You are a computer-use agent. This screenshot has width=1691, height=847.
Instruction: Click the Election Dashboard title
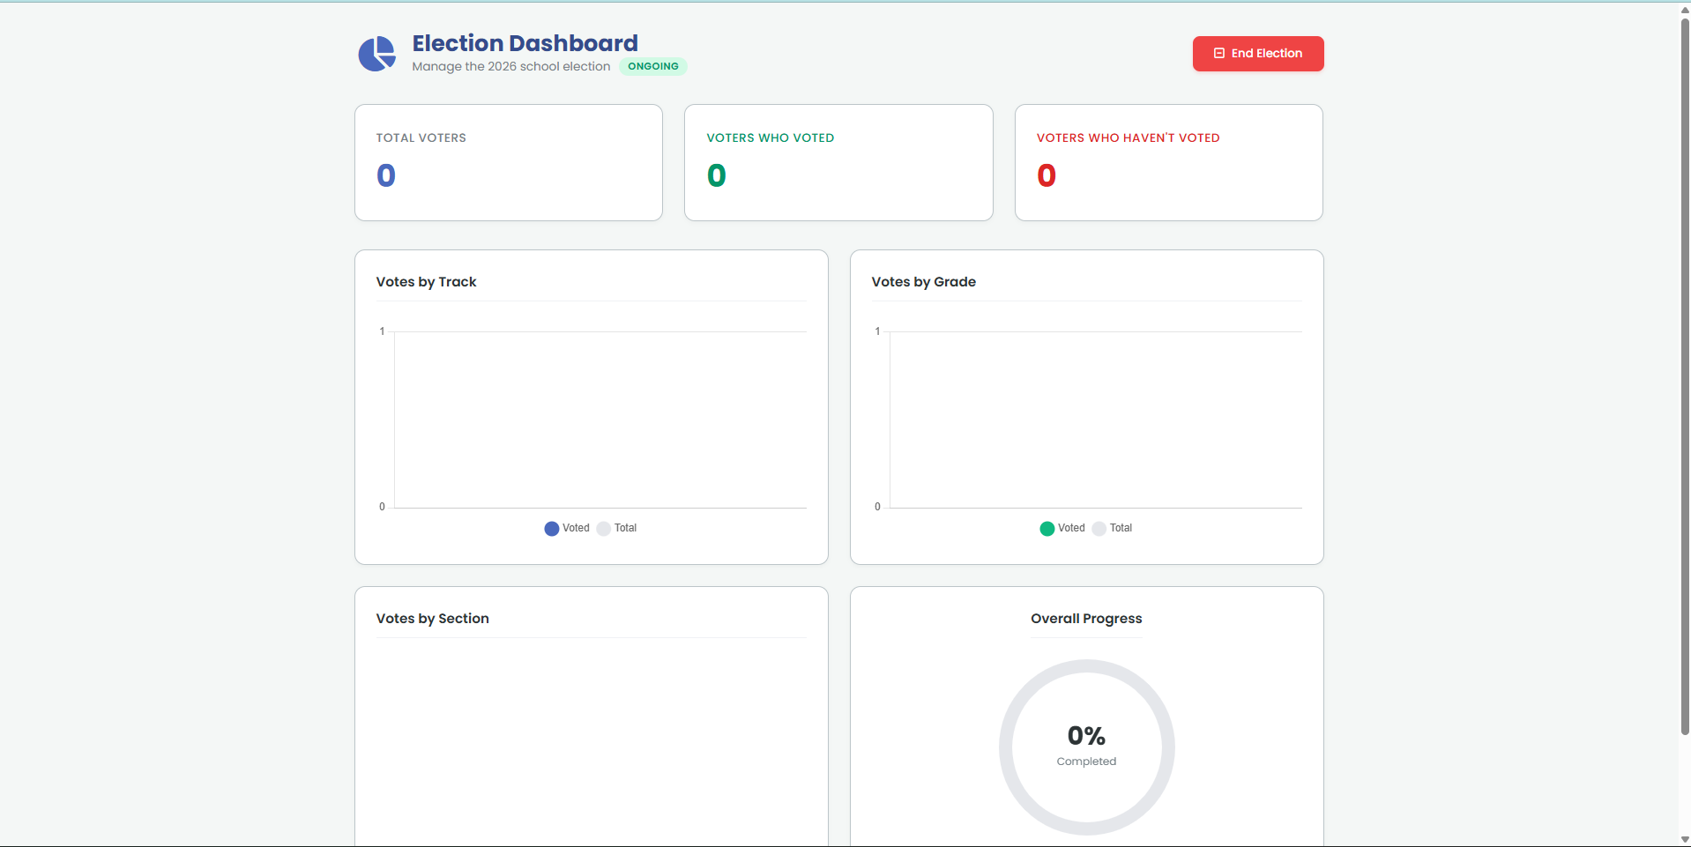pyautogui.click(x=525, y=43)
